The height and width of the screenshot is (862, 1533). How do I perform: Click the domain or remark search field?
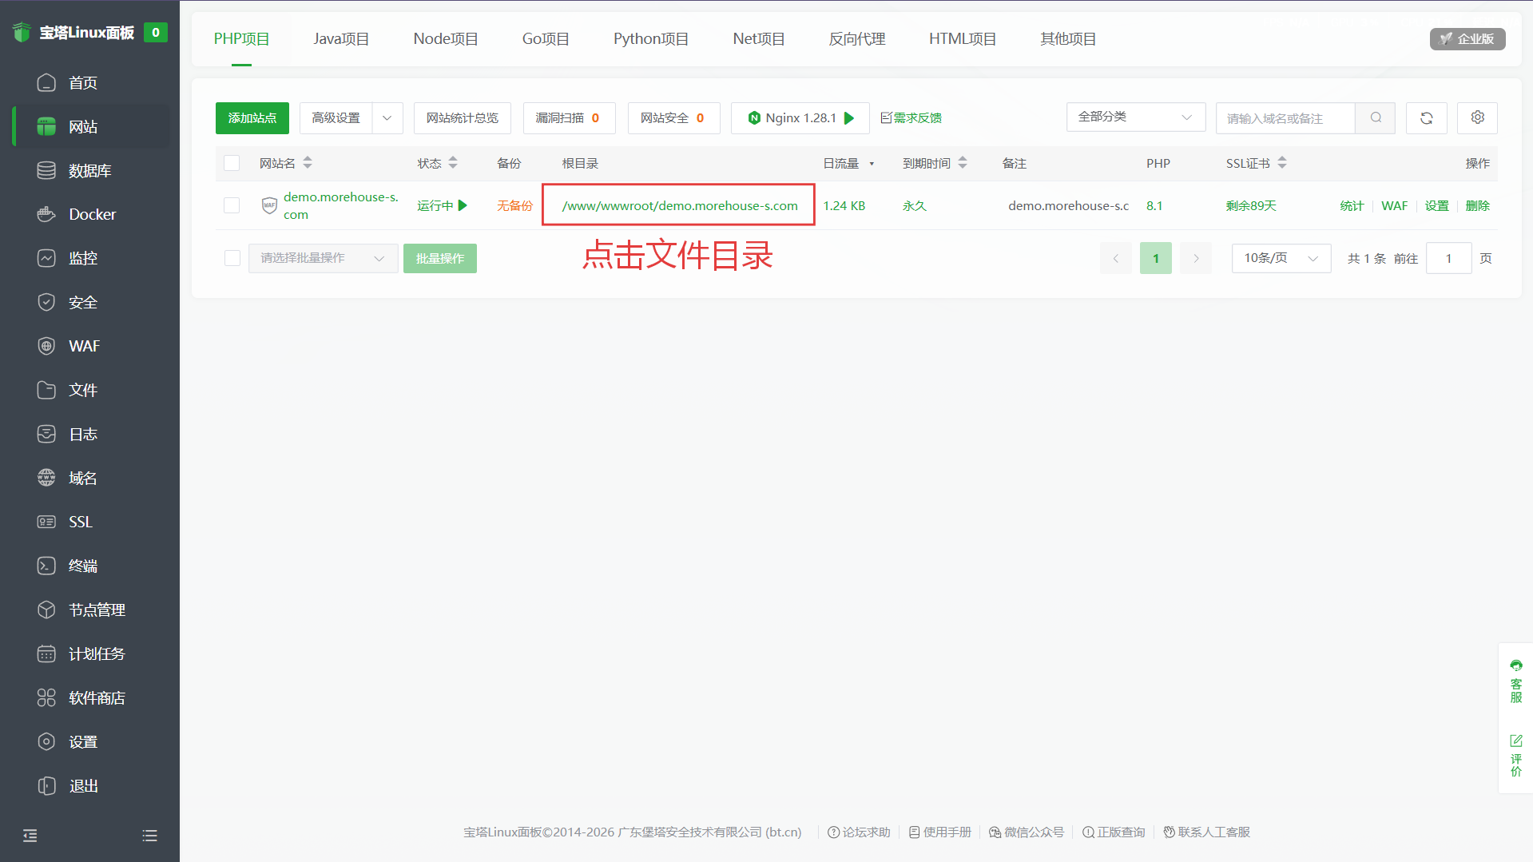coord(1285,118)
